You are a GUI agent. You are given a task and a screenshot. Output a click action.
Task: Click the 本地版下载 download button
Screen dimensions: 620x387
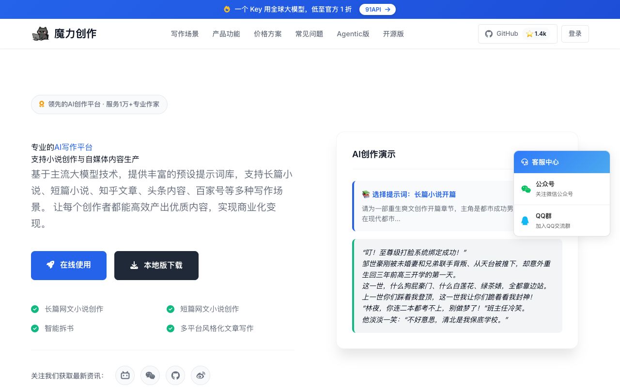pos(156,265)
